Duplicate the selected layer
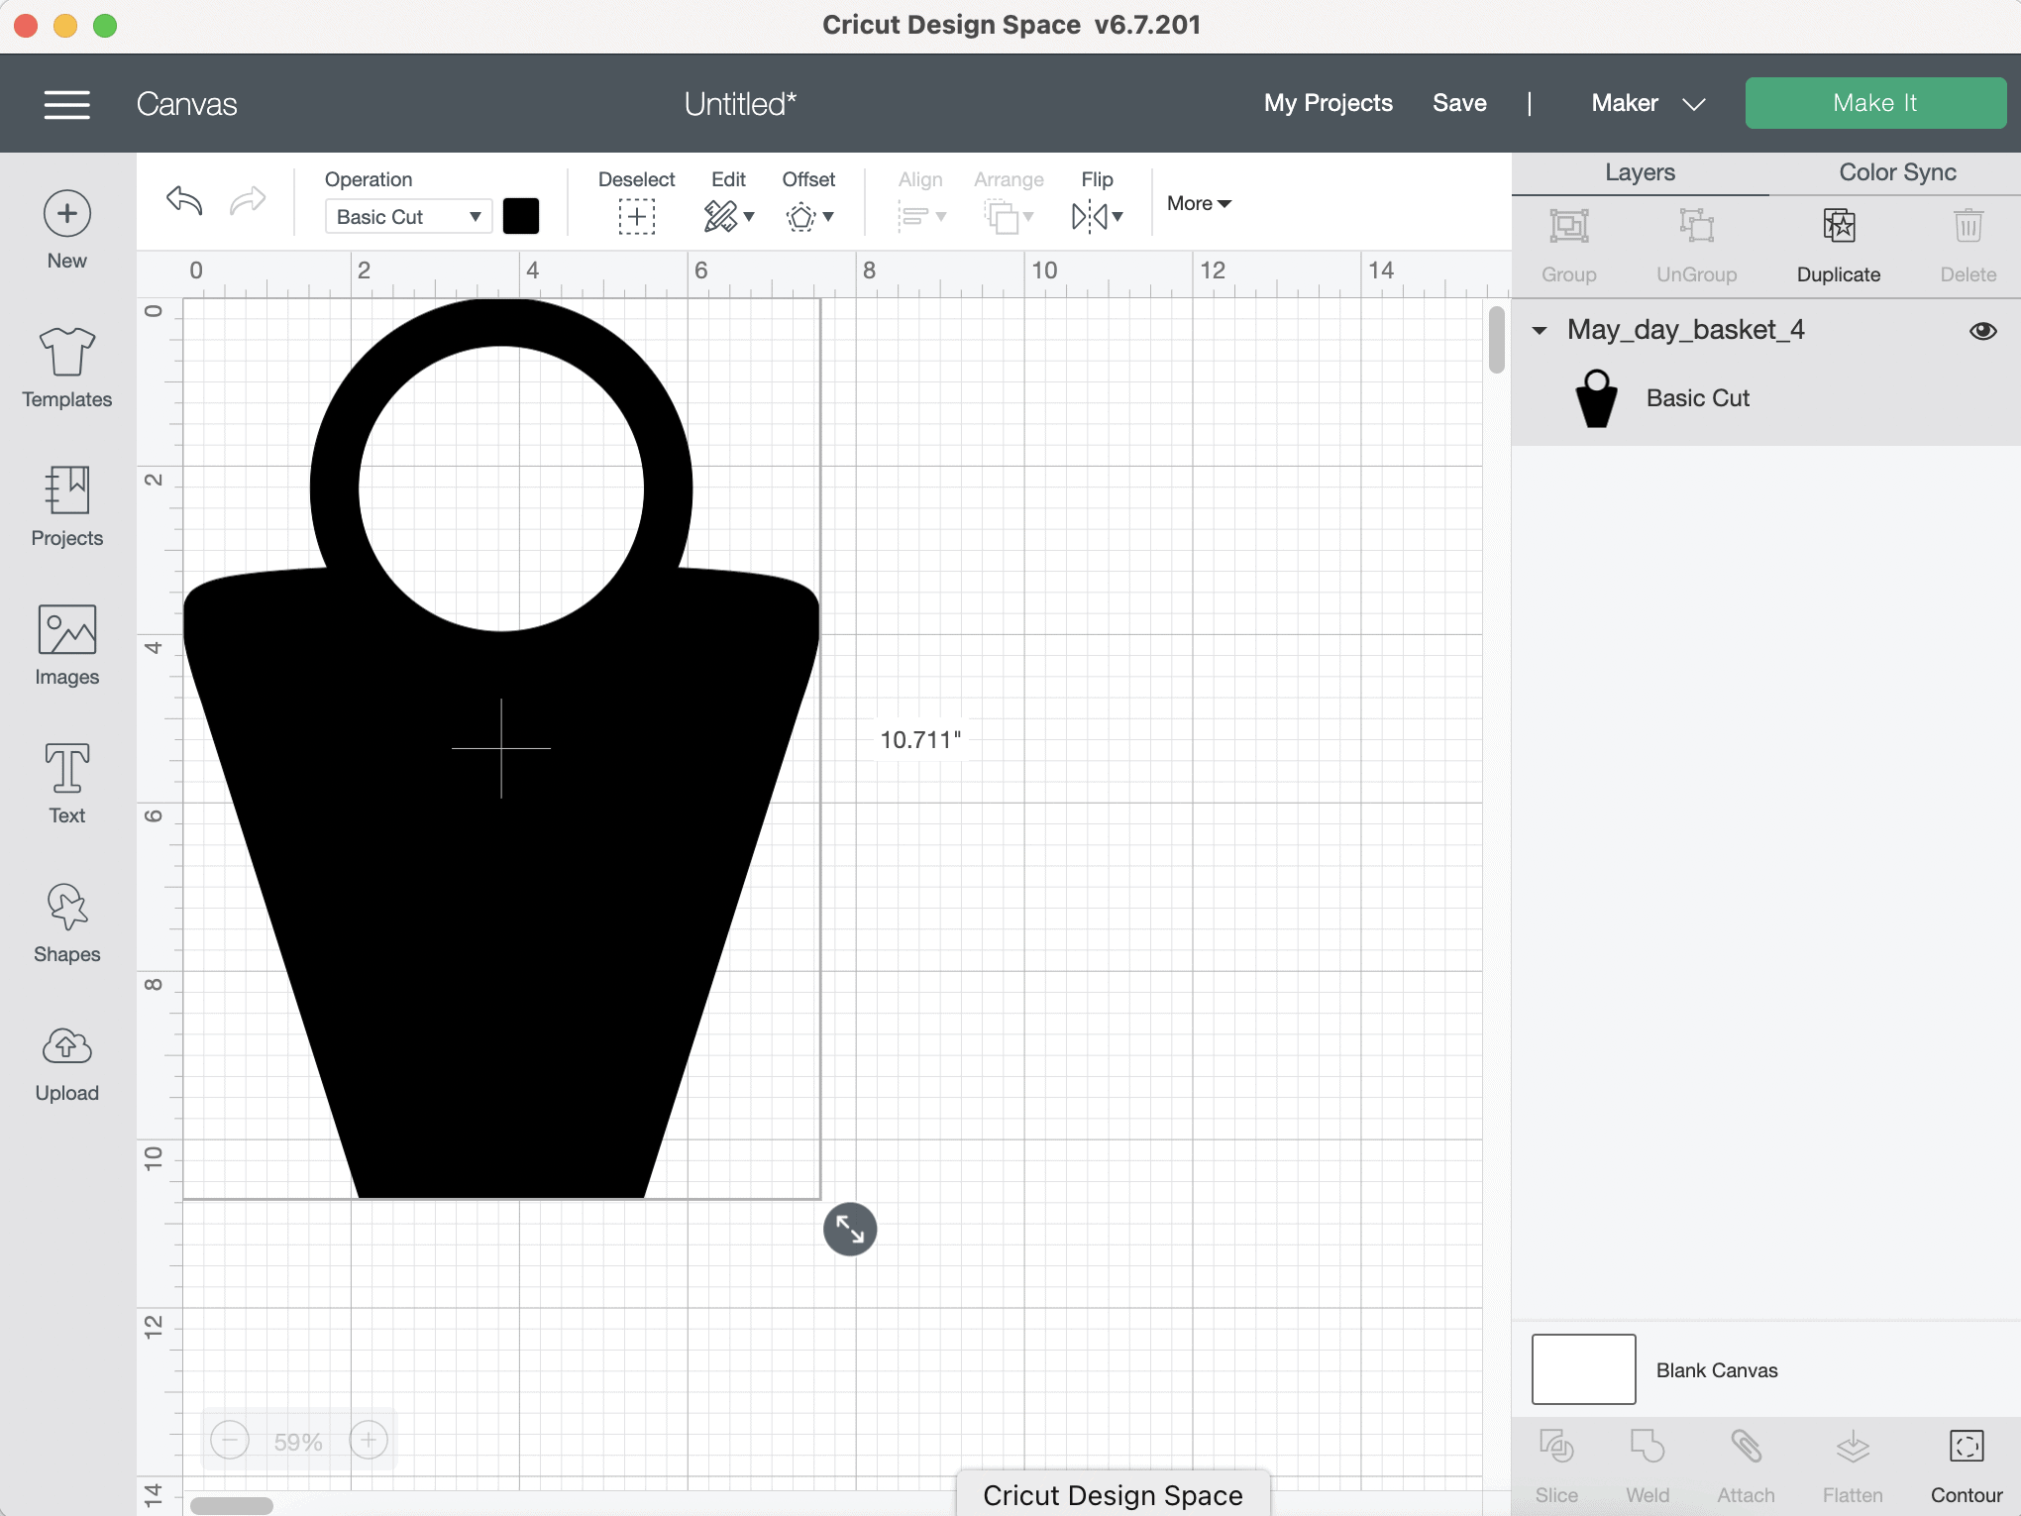The height and width of the screenshot is (1516, 2021). [1839, 227]
